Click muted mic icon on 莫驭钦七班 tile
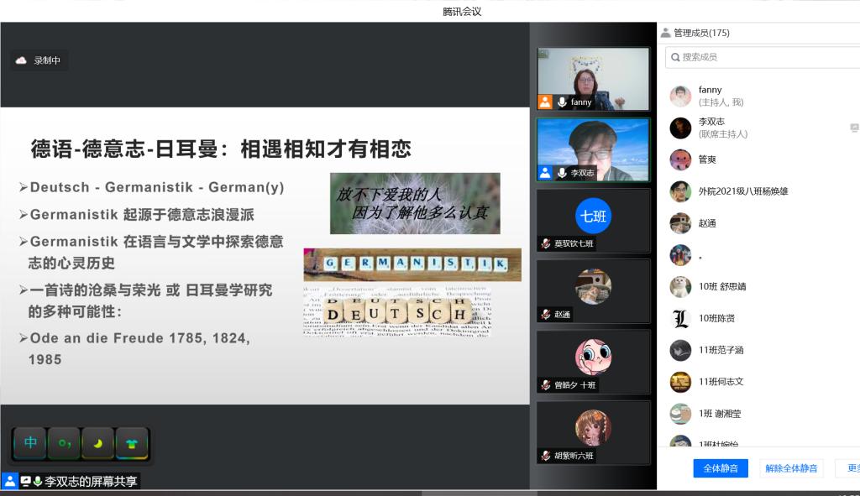This screenshot has width=860, height=496. pos(546,243)
